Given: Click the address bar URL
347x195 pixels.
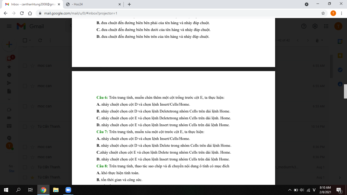Looking at the screenshot, I should pyautogui.click(x=81, y=13).
